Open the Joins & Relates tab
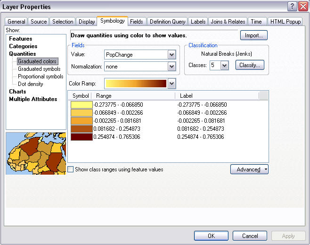Image resolution: width=310 pixels, height=245 pixels. [228, 22]
